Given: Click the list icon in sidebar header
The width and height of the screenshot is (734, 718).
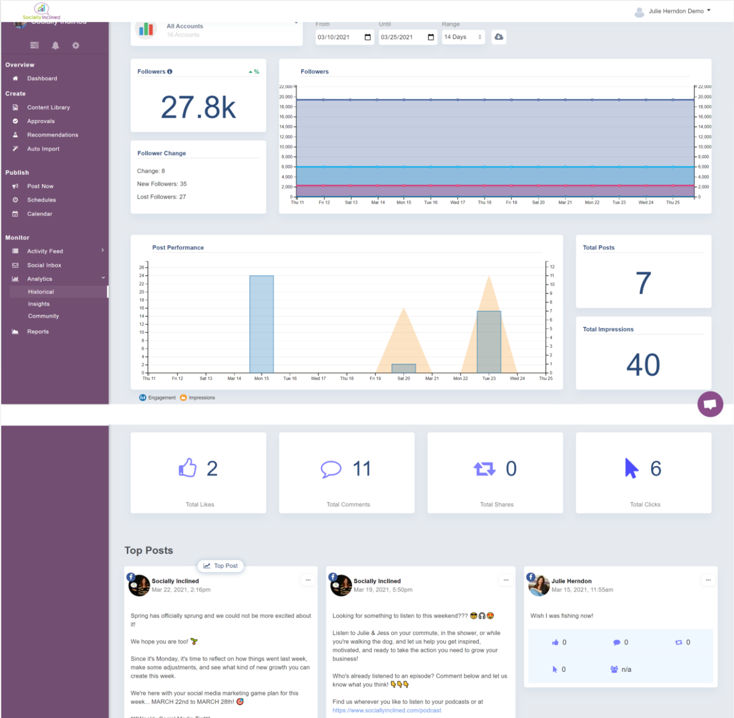Looking at the screenshot, I should [x=34, y=45].
